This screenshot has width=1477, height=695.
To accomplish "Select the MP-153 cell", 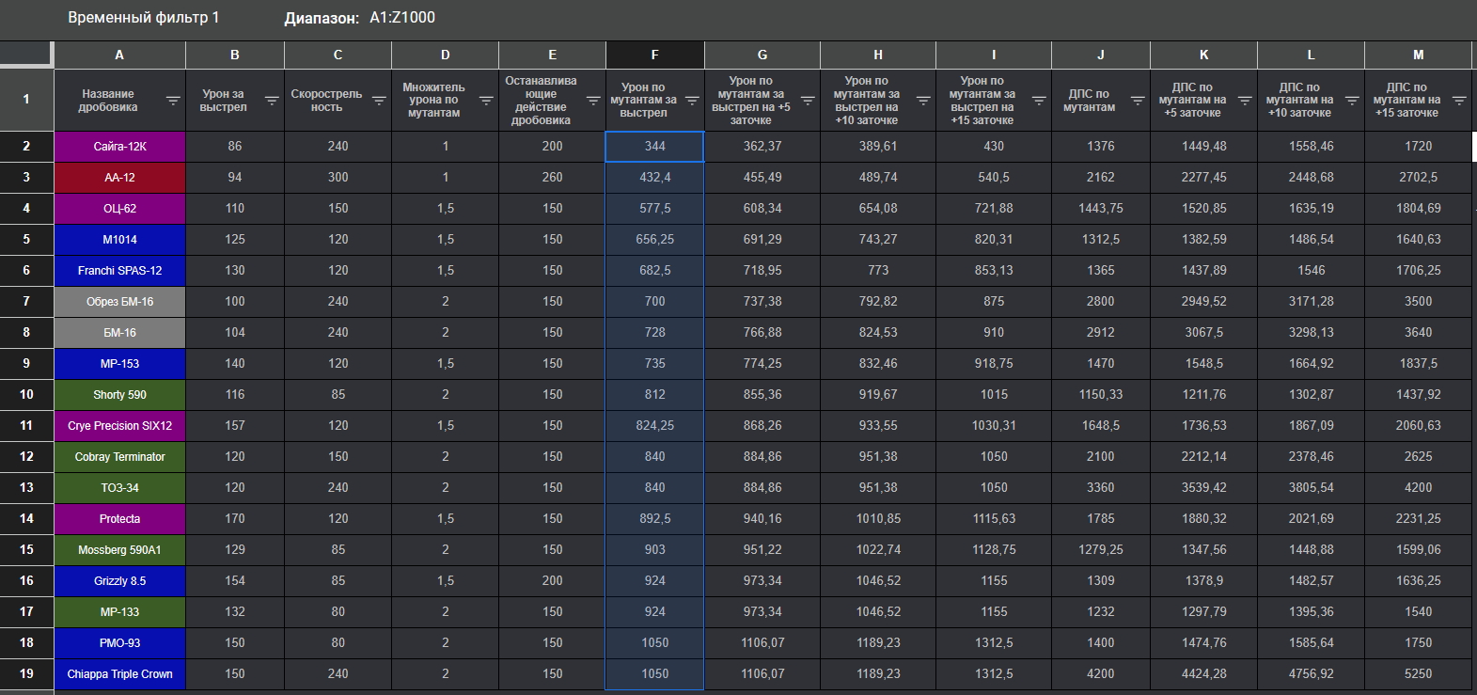I will (x=119, y=363).
